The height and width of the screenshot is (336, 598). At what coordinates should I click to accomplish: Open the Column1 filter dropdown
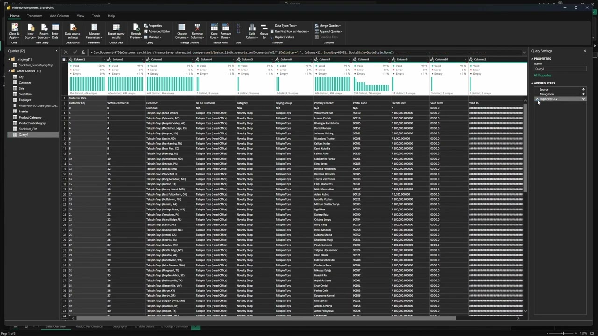point(104,59)
